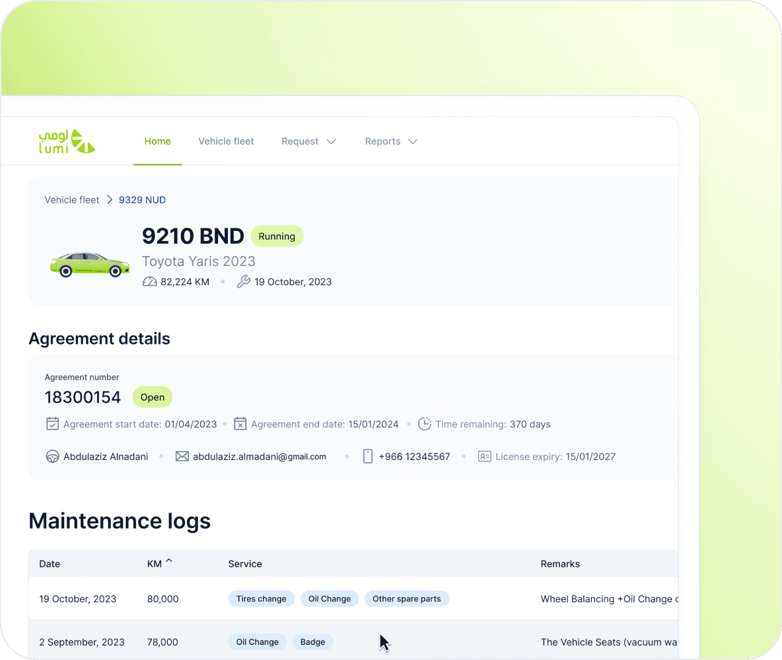Select the Tires change service tag
The height and width of the screenshot is (660, 782).
262,599
